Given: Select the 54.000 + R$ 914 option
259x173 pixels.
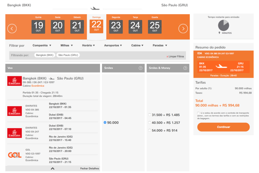Looking at the screenshot, I should 149,130.
